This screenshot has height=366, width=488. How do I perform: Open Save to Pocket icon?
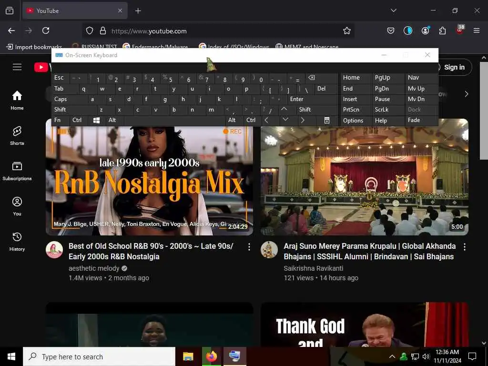click(x=391, y=30)
